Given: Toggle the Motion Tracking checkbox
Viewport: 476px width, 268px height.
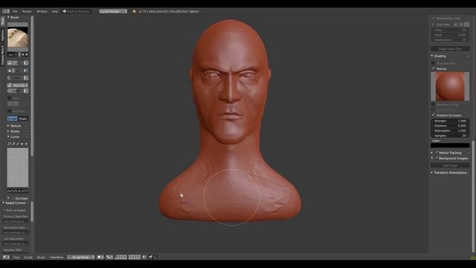Looking at the screenshot, I should click(x=437, y=153).
